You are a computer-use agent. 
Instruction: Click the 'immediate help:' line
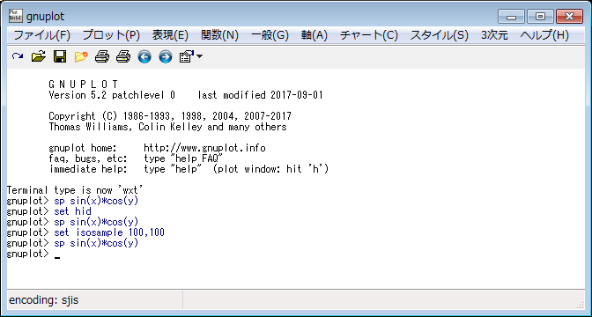click(189, 169)
